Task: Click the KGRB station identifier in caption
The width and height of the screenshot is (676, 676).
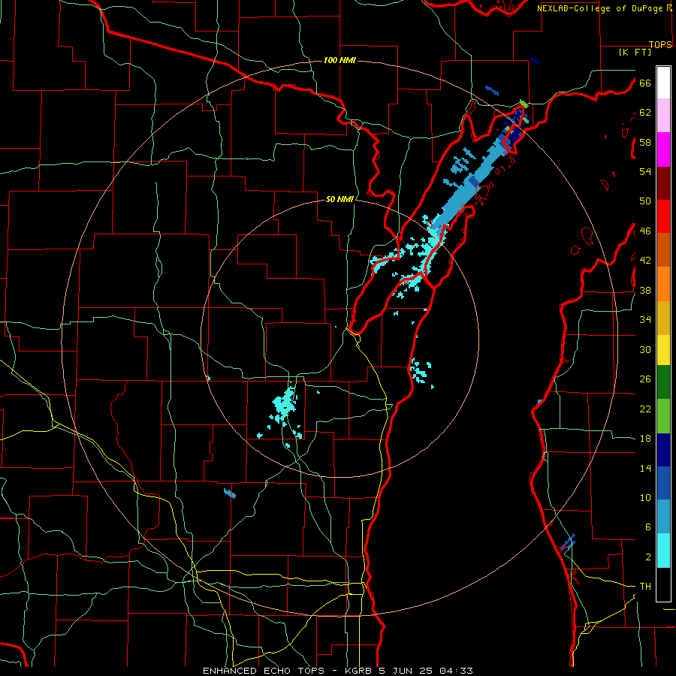Action: tap(359, 671)
